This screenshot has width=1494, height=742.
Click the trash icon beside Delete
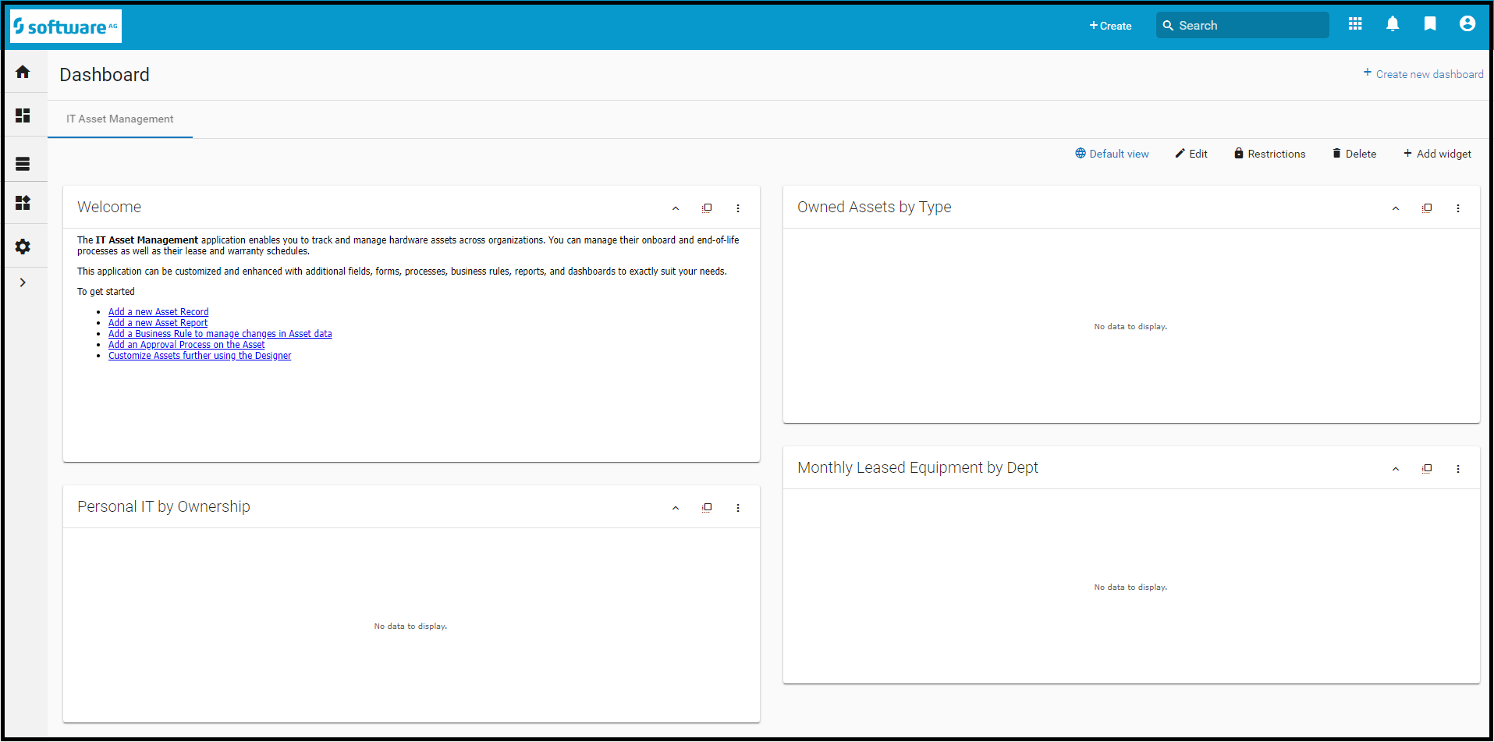(1336, 153)
